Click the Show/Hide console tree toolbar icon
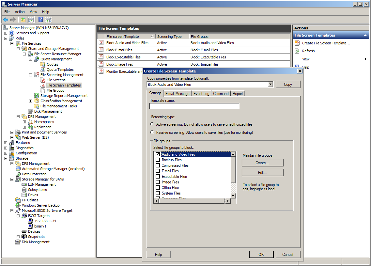 point(31,20)
